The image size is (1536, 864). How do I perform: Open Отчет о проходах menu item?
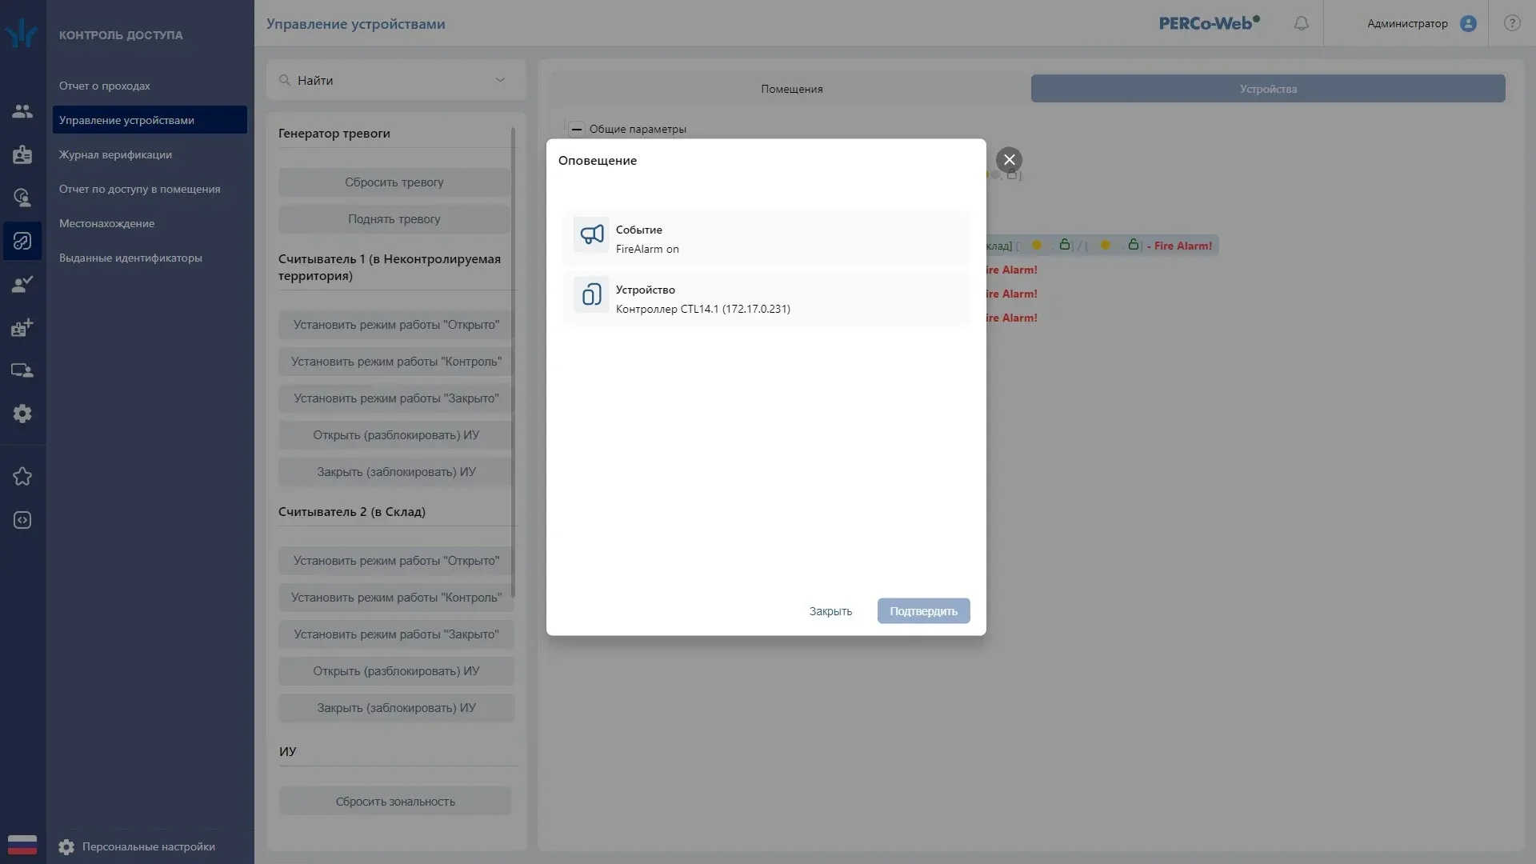[104, 86]
